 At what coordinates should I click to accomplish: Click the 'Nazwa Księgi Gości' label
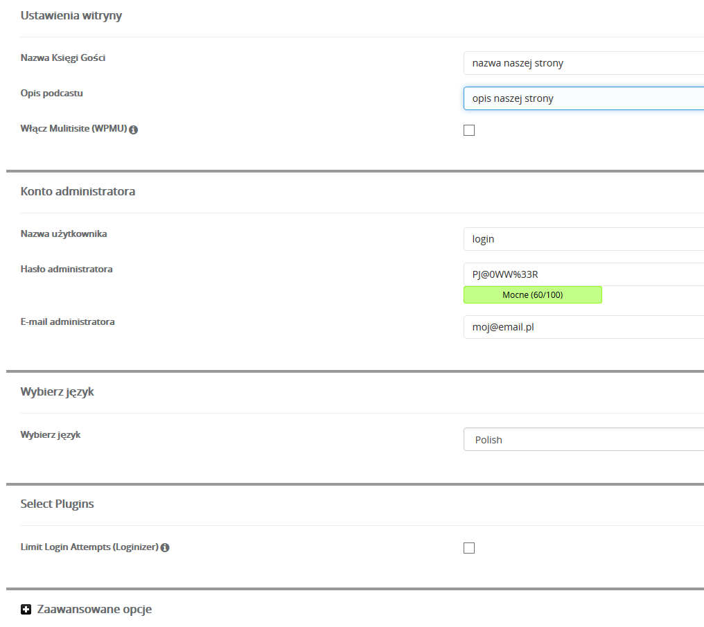coord(63,58)
